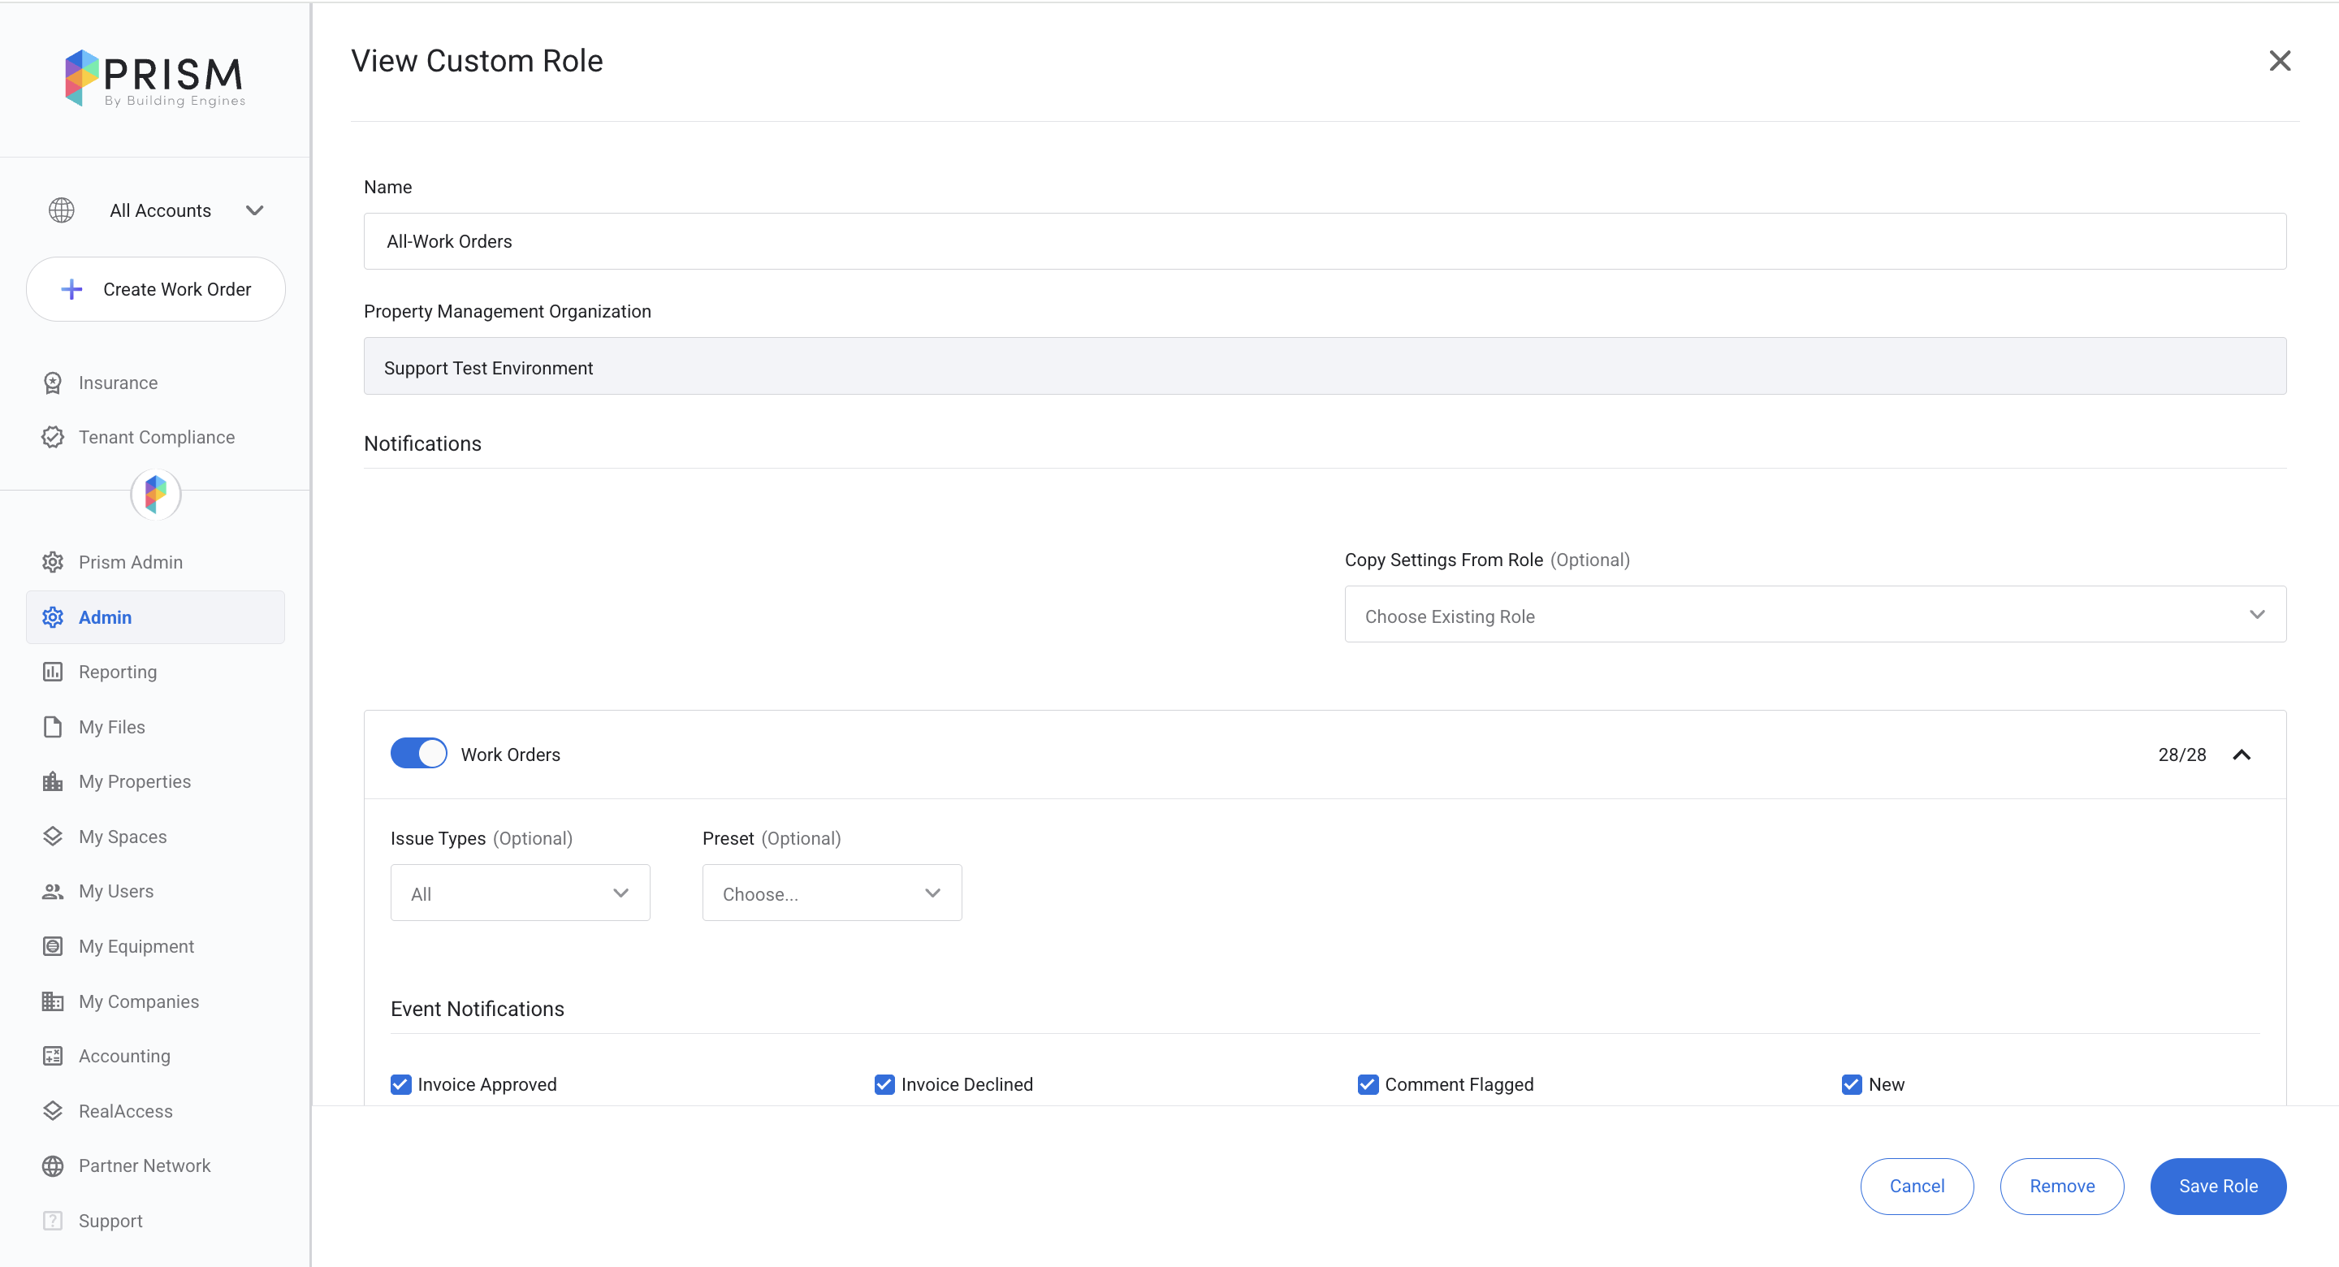The height and width of the screenshot is (1267, 2339).
Task: Click the Accounting calculator icon
Action: [x=53, y=1057]
